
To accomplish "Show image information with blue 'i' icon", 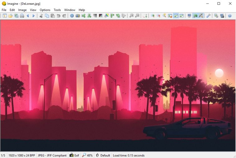I will pyautogui.click(x=72, y=16).
